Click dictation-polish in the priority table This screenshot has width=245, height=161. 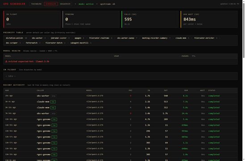14,38
